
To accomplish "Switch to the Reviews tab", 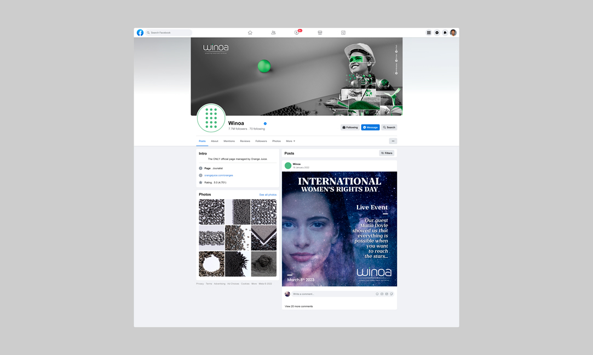I will tap(245, 141).
